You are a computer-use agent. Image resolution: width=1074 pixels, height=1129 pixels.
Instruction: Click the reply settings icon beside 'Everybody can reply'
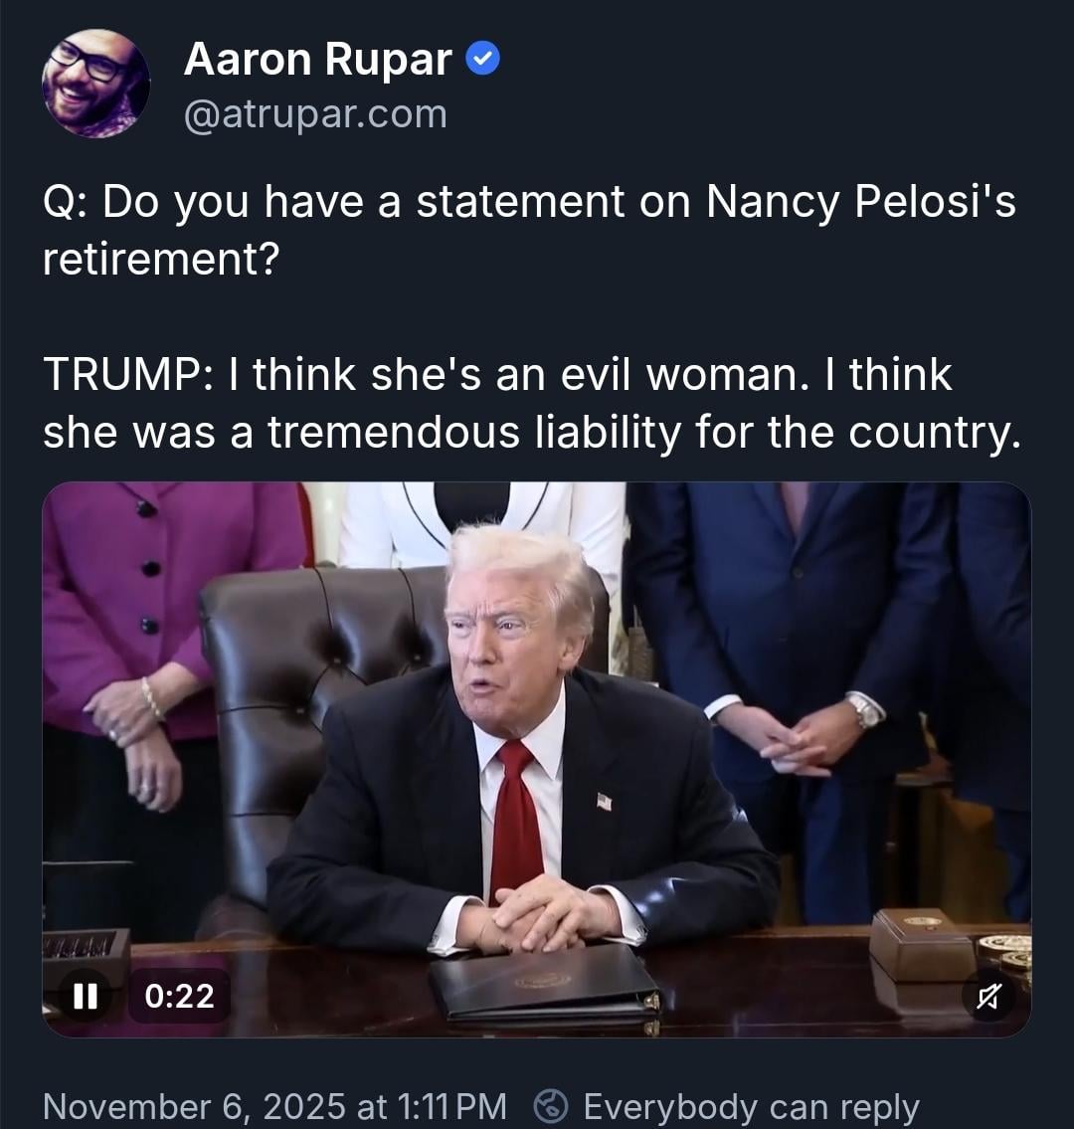pos(550,1106)
